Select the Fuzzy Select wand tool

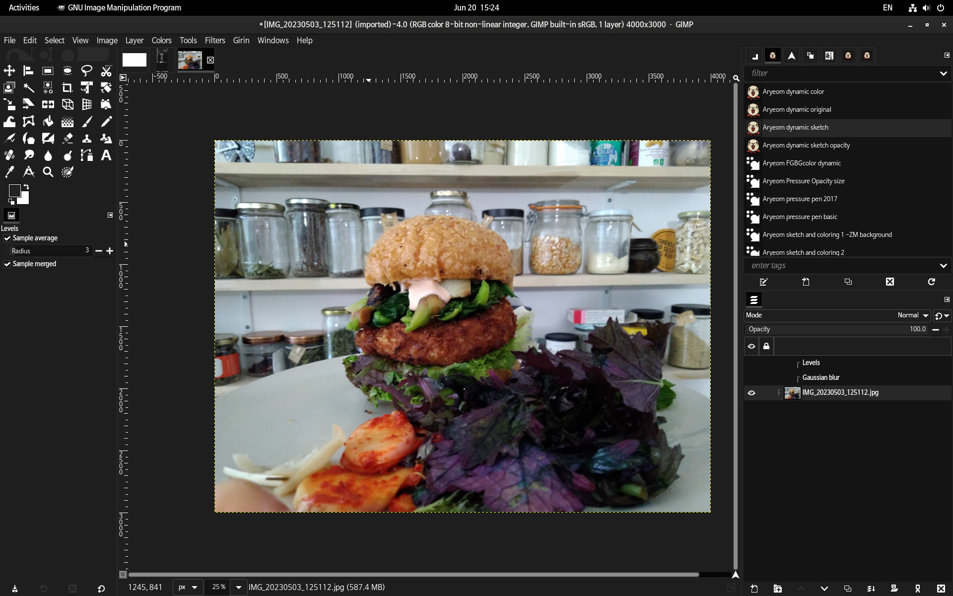click(x=29, y=88)
